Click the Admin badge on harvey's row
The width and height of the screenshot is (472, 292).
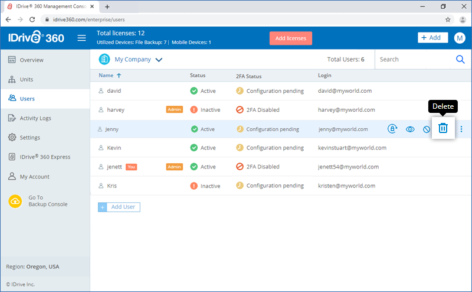[x=174, y=109]
